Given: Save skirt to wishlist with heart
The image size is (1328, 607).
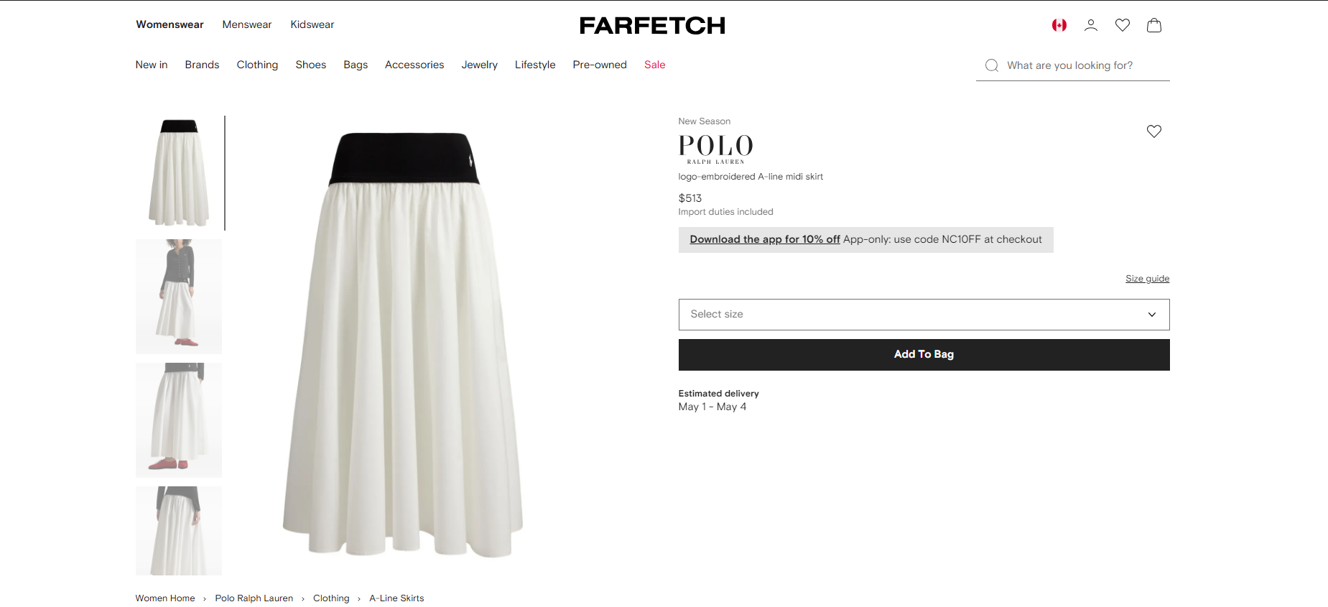Looking at the screenshot, I should click(1153, 131).
